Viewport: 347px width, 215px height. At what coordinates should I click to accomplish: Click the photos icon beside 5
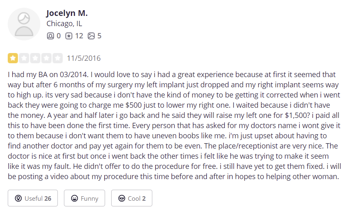[91, 36]
